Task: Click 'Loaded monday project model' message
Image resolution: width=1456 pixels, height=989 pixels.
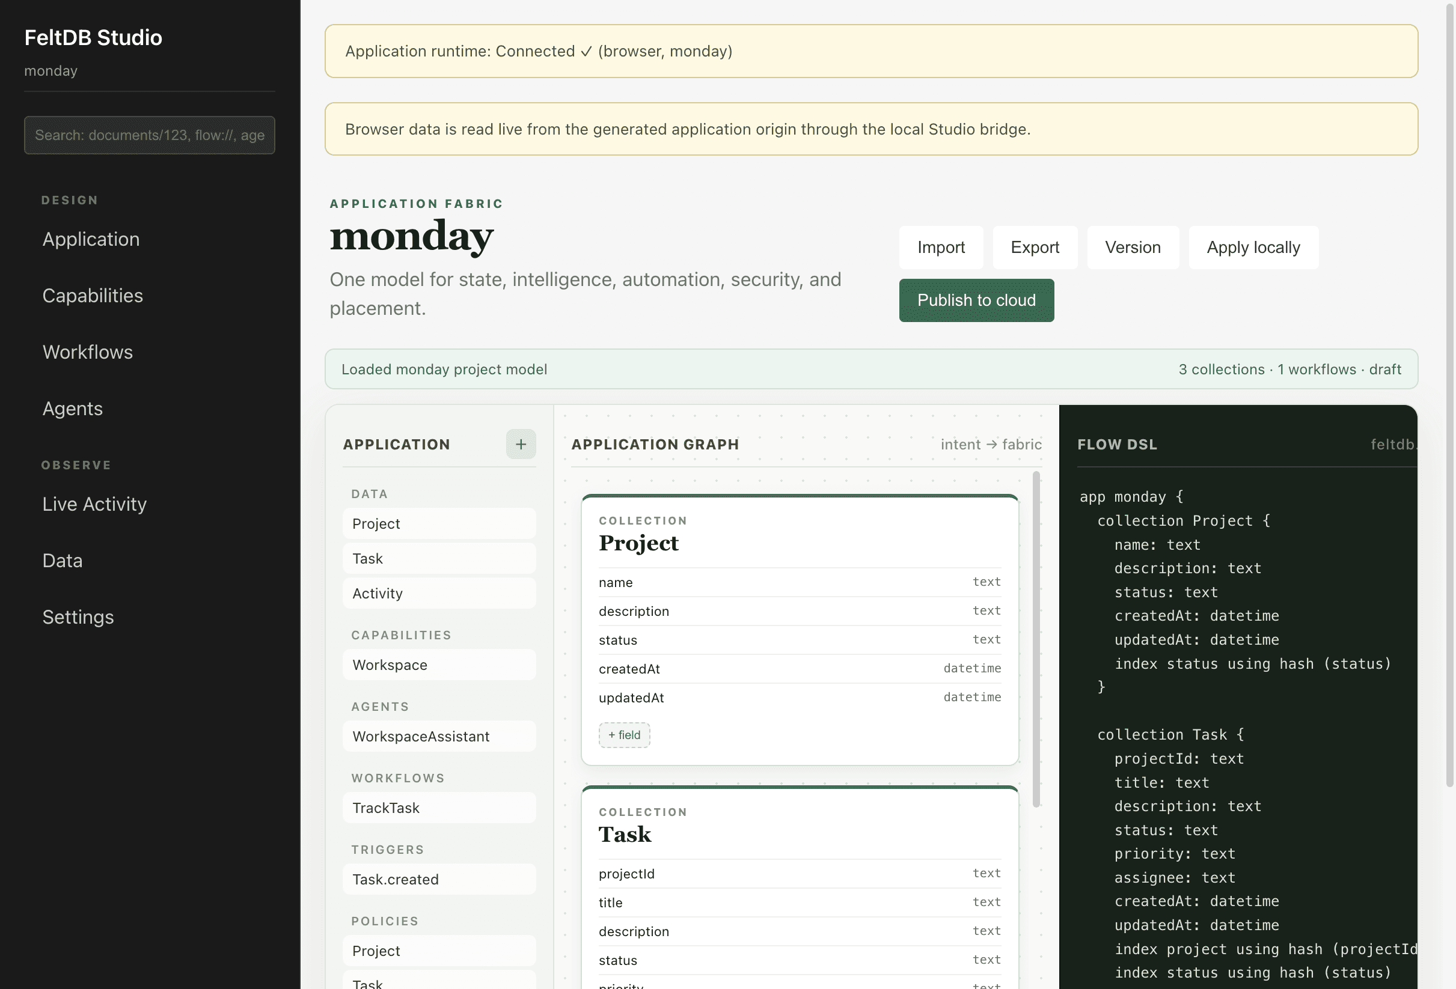Action: pyautogui.click(x=444, y=369)
